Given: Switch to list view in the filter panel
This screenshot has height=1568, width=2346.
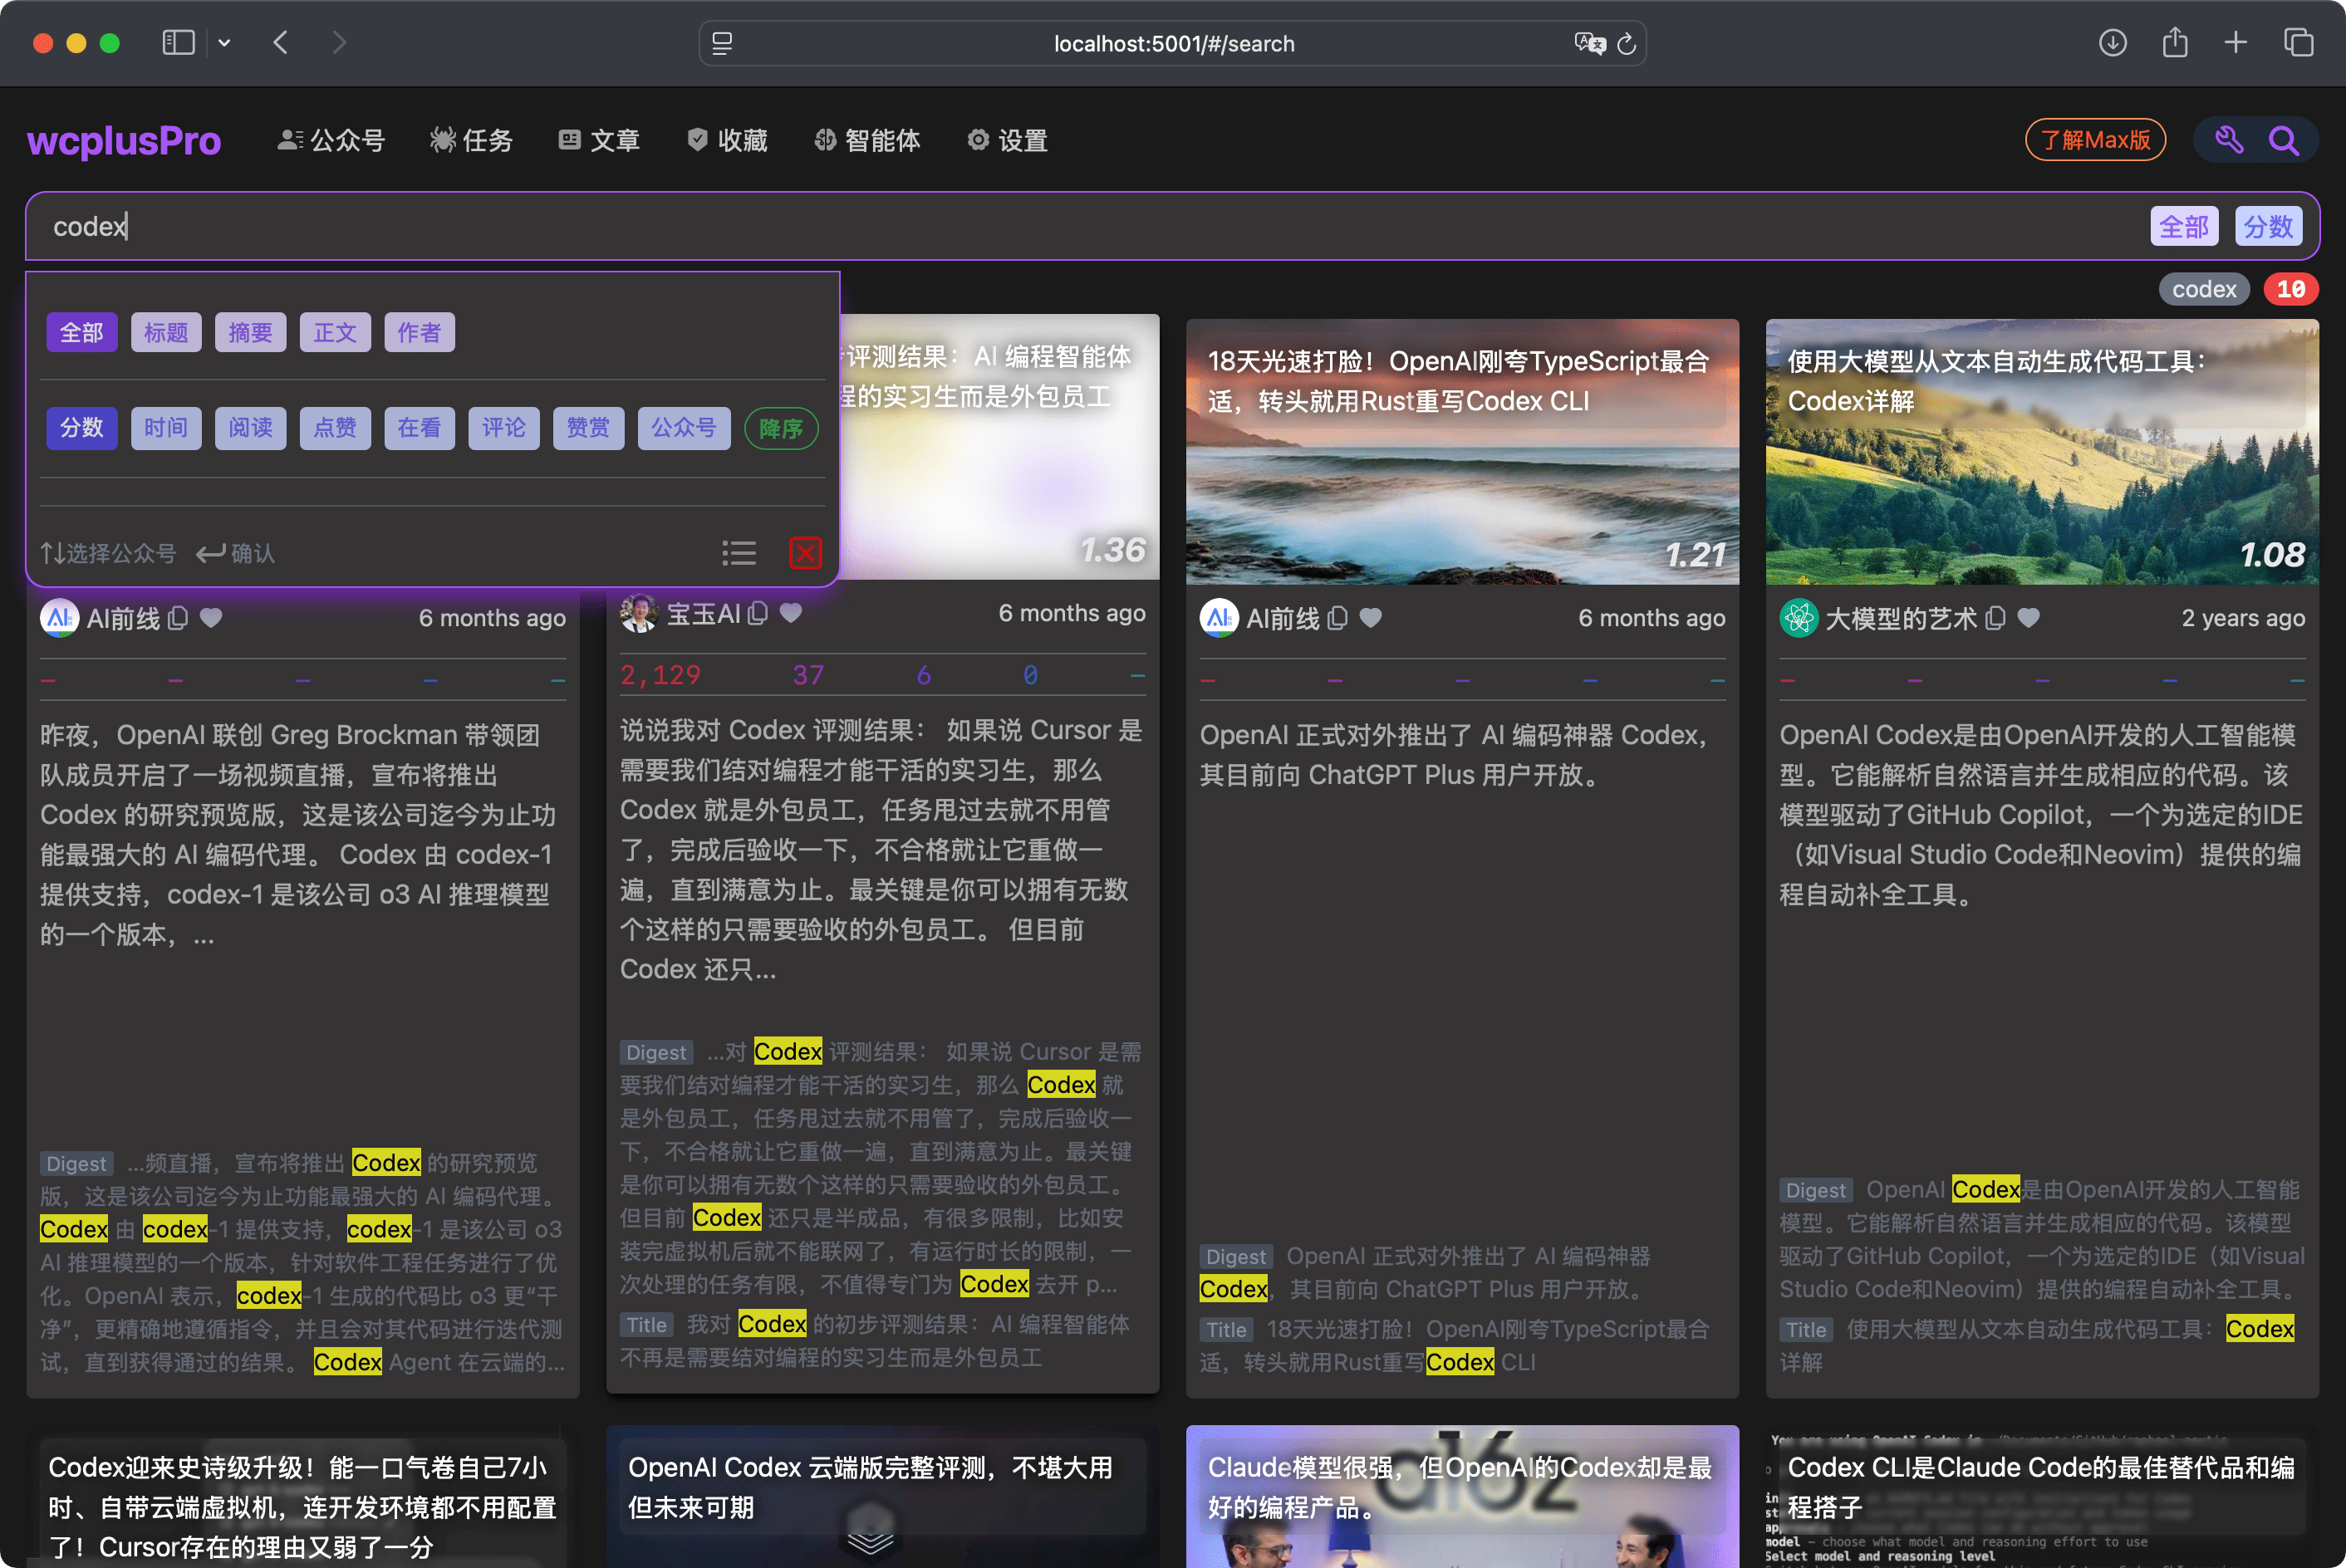Looking at the screenshot, I should point(739,552).
